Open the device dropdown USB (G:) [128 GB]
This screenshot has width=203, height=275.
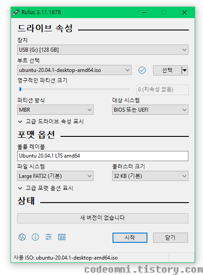tap(103, 50)
